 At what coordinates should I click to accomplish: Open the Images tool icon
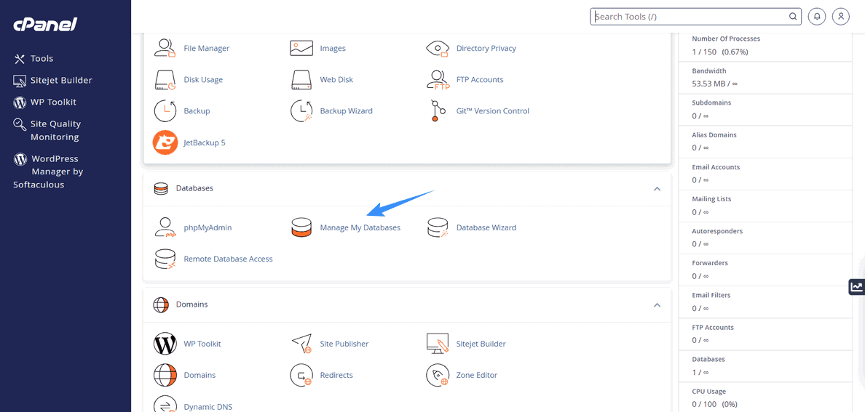pos(301,48)
